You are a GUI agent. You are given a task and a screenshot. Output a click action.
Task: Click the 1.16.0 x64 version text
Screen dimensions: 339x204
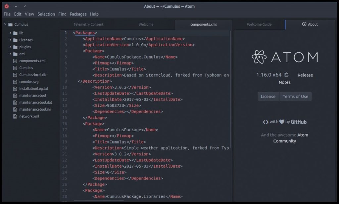click(269, 75)
